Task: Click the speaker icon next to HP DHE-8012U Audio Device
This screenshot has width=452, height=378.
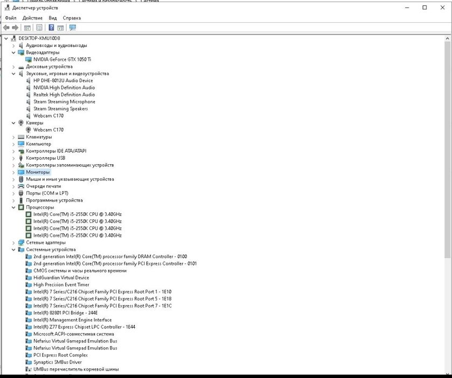Action: coord(29,80)
